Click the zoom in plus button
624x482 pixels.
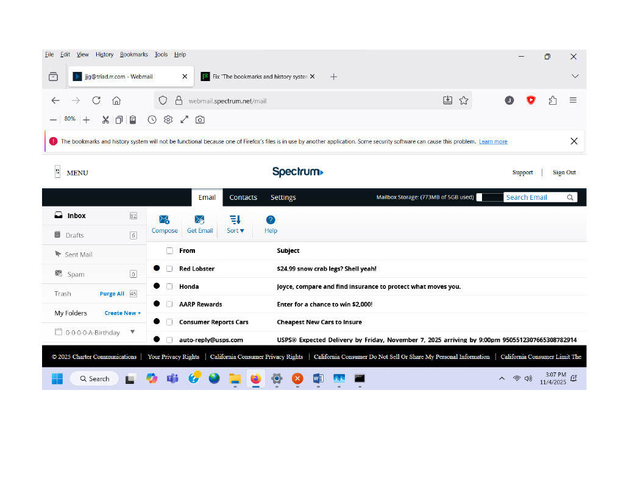click(87, 120)
